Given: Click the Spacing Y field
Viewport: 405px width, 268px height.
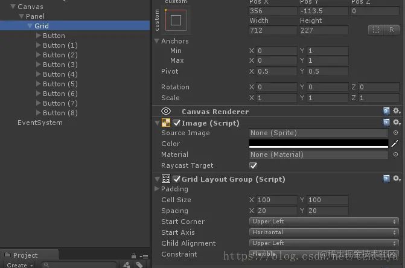Looking at the screenshot, I should tap(328, 211).
